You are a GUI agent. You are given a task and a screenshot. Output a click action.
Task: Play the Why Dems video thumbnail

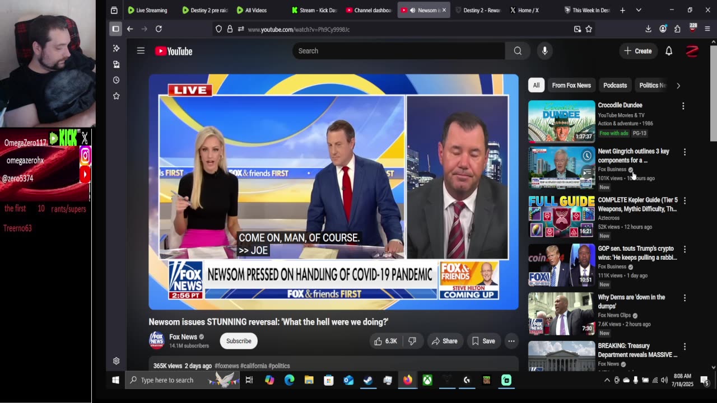(561, 313)
